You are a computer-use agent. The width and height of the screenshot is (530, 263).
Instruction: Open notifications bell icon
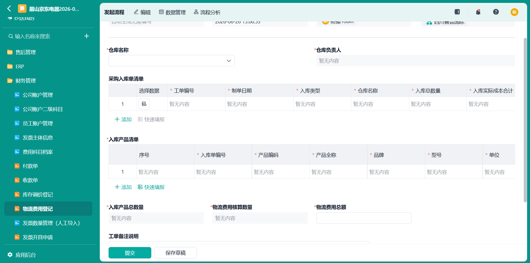tap(478, 12)
